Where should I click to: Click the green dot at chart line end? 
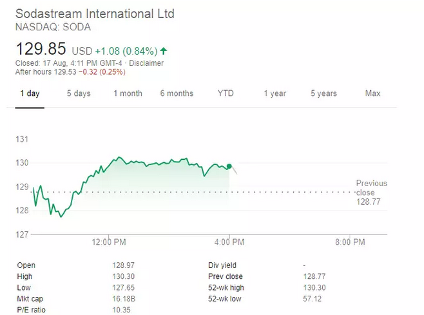pos(229,166)
